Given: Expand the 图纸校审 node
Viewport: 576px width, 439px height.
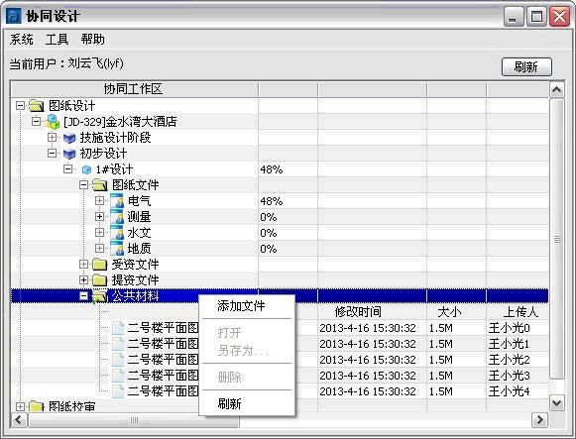Looking at the screenshot, I should [20, 406].
